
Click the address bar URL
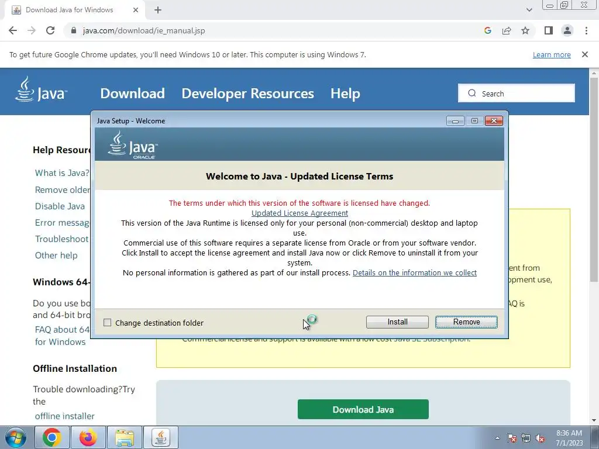tap(144, 30)
